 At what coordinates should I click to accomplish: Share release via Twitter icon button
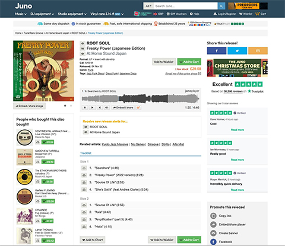(x=237, y=51)
